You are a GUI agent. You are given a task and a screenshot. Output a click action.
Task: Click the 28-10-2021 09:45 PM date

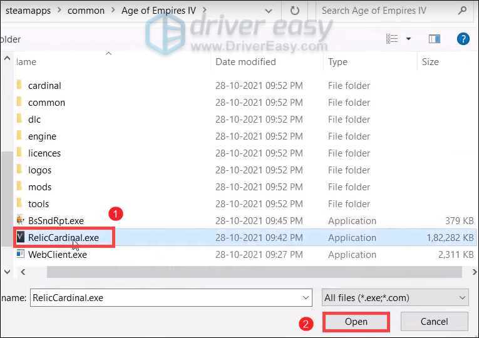259,221
